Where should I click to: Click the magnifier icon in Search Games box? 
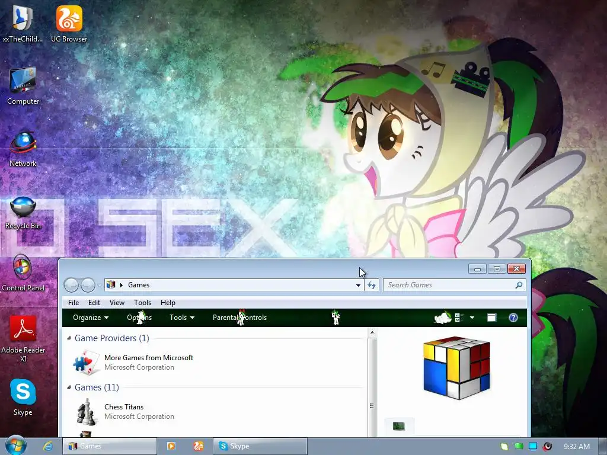click(x=519, y=285)
